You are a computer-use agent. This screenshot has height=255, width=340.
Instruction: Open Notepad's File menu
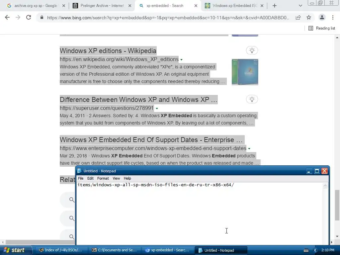click(x=81, y=178)
